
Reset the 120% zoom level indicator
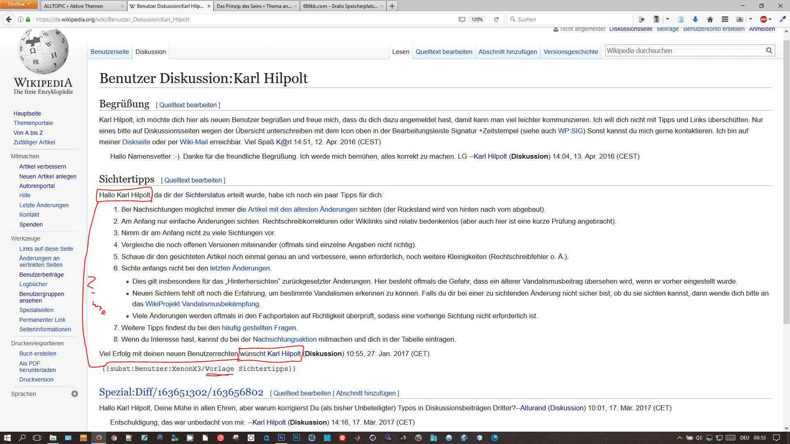(x=477, y=19)
